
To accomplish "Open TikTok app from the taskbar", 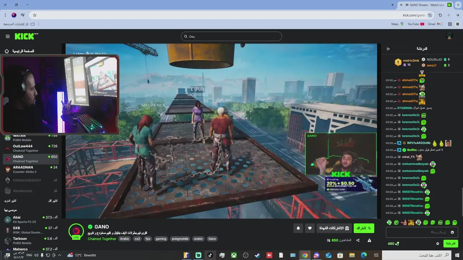I will coord(210,255).
